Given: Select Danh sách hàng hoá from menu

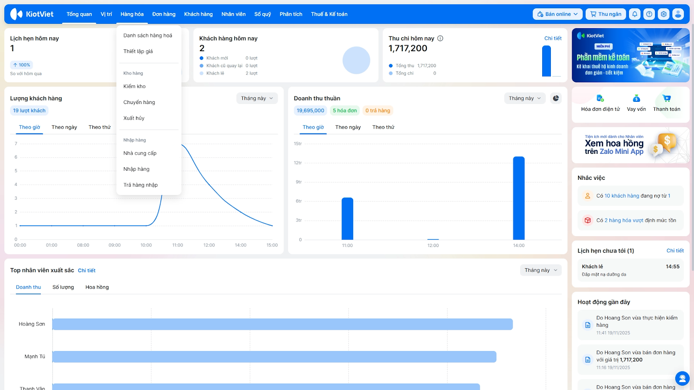Looking at the screenshot, I should (149, 36).
